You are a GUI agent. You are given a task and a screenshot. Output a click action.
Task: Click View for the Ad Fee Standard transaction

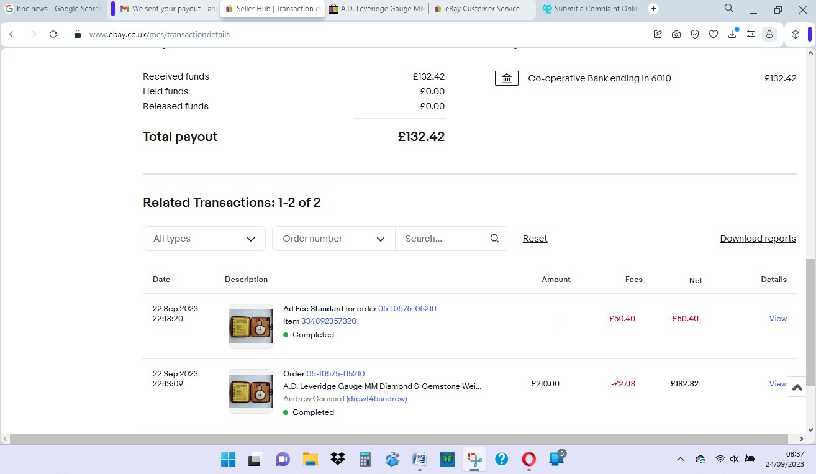[777, 318]
